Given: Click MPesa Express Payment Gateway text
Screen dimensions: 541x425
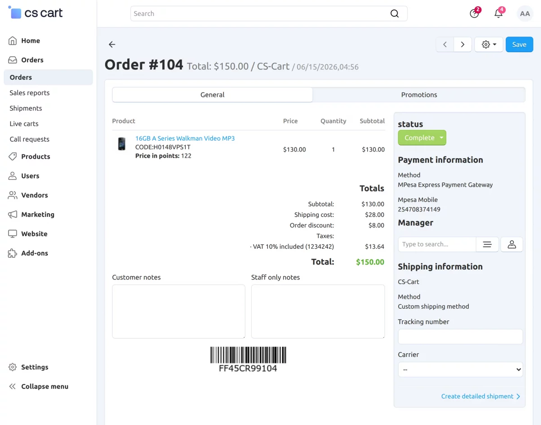Looking at the screenshot, I should tap(445, 185).
